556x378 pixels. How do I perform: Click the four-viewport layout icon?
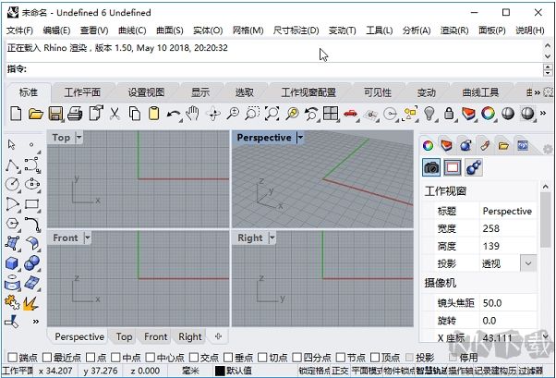[331, 114]
